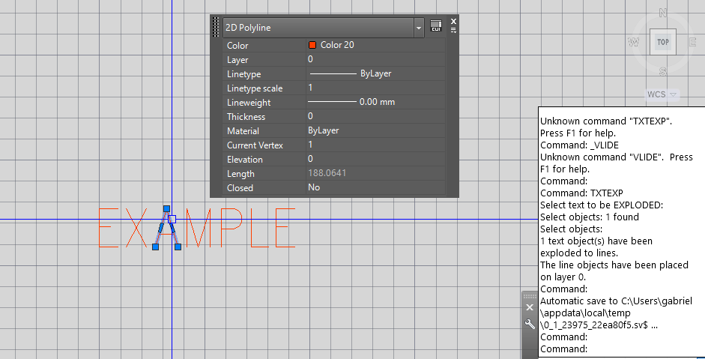Close the Quick Properties panel
The height and width of the screenshot is (359, 705).
453,21
